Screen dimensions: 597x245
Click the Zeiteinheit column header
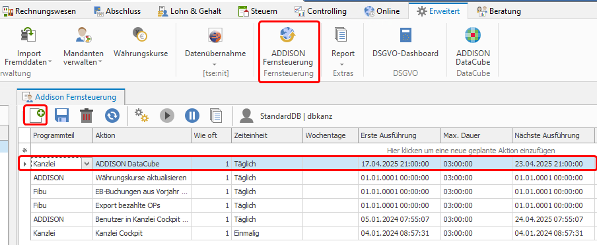267,135
